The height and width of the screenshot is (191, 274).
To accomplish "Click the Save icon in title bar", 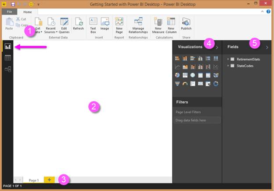I will (x=13, y=4).
